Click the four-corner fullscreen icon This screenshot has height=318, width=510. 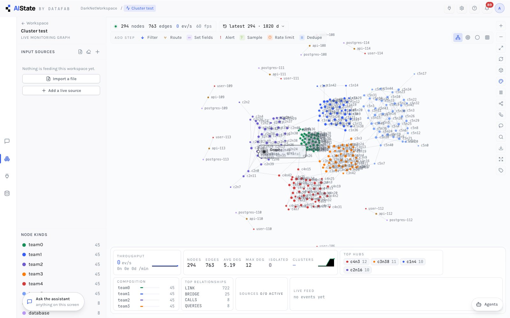501,159
